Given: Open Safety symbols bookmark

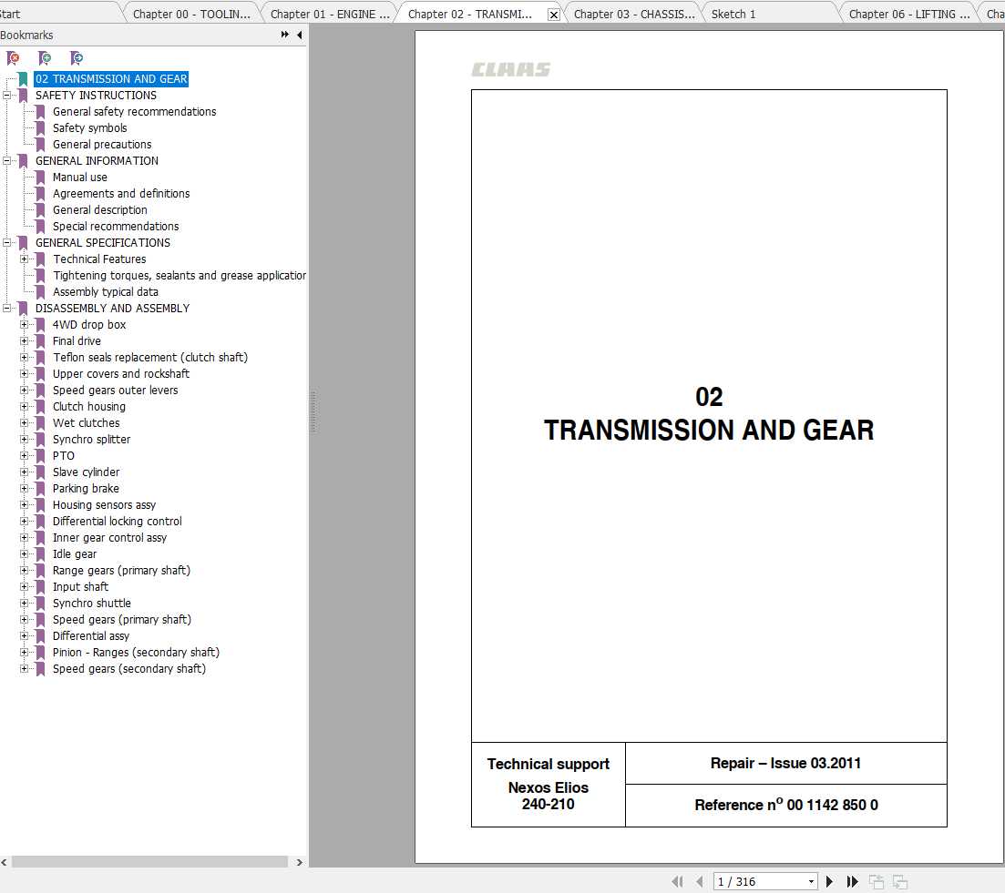Looking at the screenshot, I should tap(89, 128).
